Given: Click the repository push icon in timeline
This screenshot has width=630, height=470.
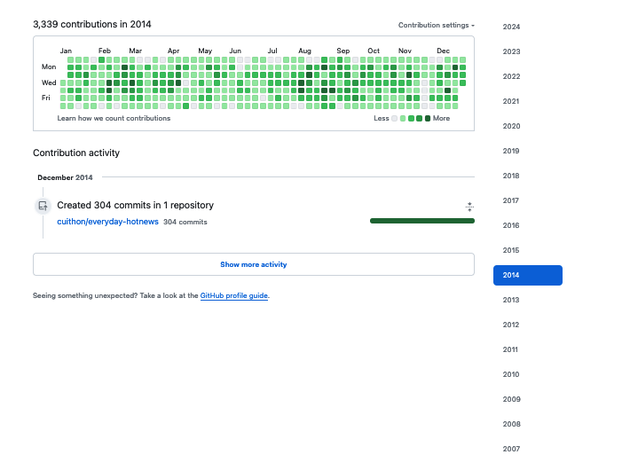Looking at the screenshot, I should [42, 206].
